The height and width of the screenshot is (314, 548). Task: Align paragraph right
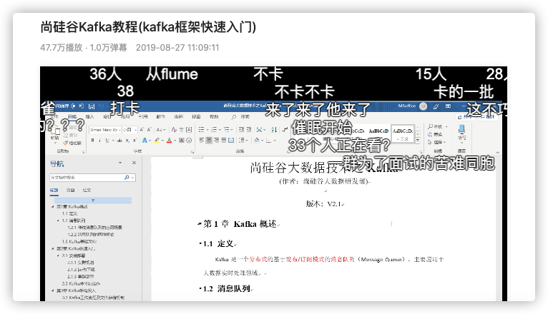(x=216, y=141)
